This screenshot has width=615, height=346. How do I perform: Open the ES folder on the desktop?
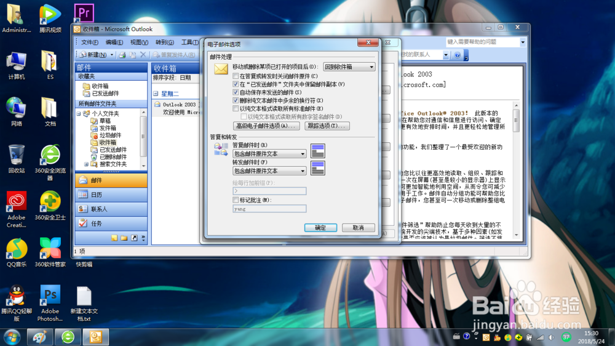point(50,65)
